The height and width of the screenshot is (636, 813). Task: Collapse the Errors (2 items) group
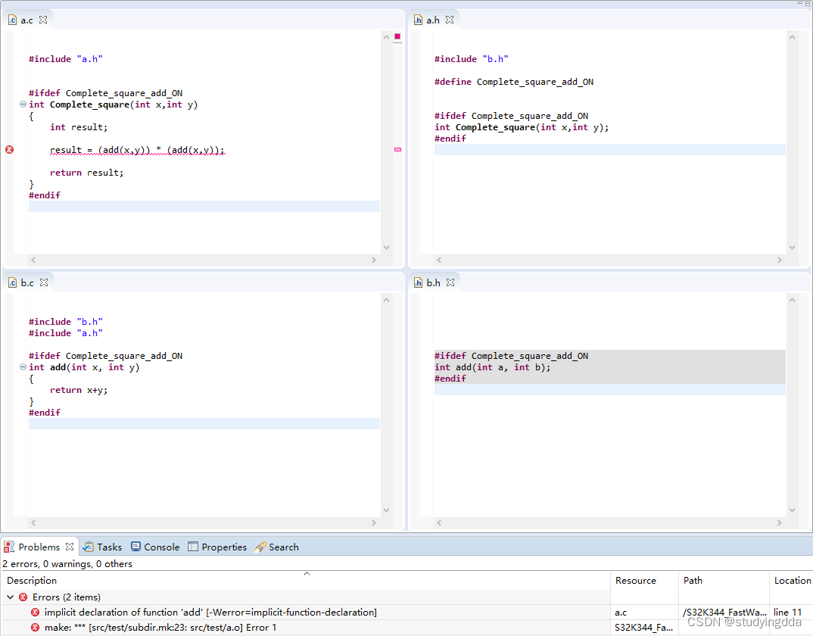[x=10, y=597]
